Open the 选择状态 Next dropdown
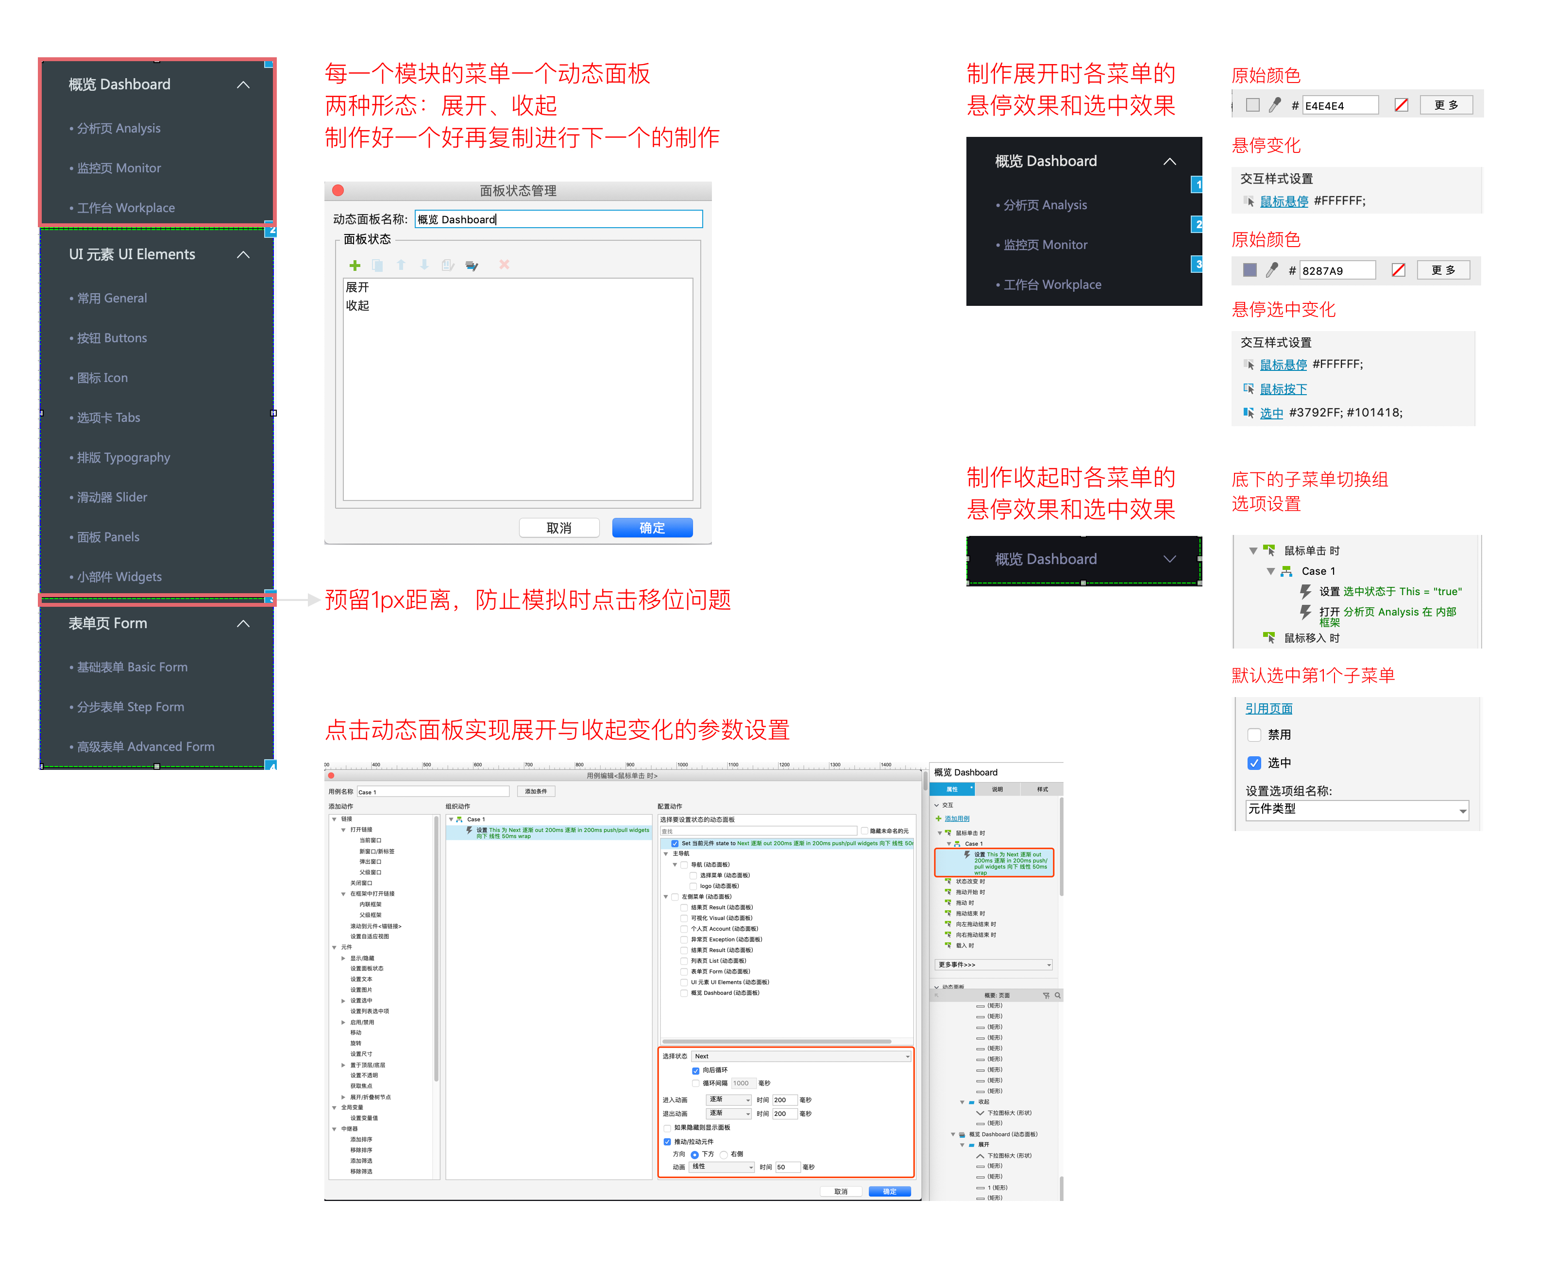The height and width of the screenshot is (1266, 1554). pyautogui.click(x=801, y=1057)
